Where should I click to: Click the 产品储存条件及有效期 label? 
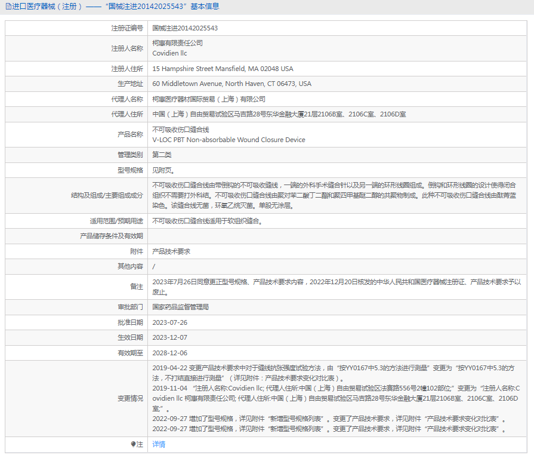tap(112, 236)
